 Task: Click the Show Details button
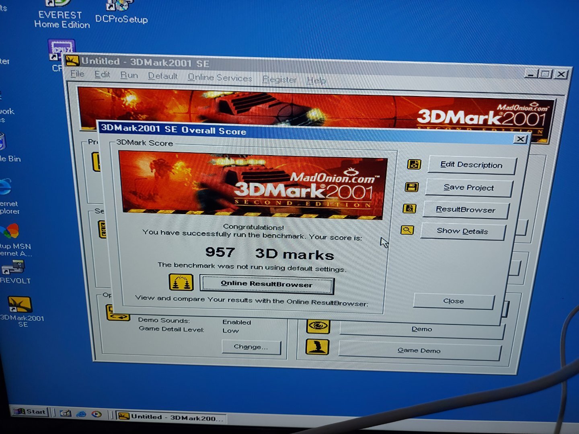pos(463,231)
